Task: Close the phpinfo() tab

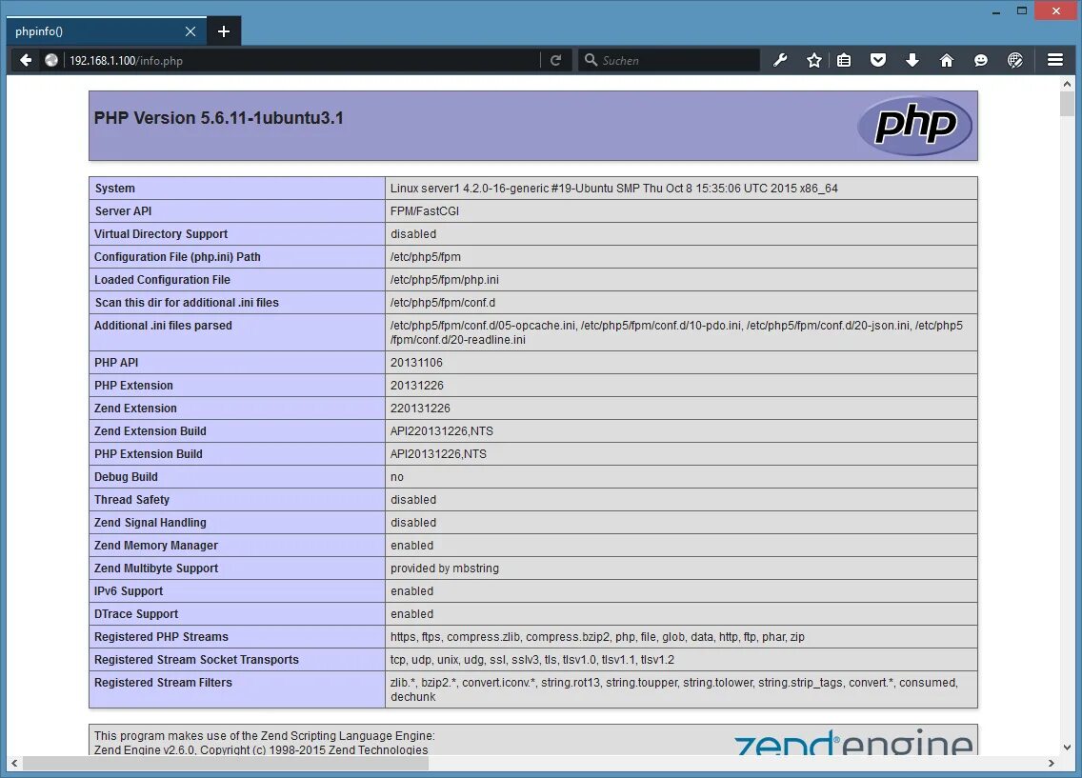Action: [x=190, y=31]
